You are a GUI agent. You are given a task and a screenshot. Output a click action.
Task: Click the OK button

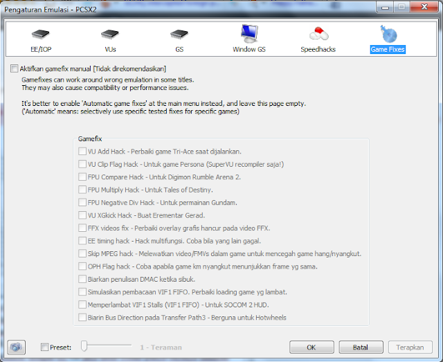tap(311, 347)
